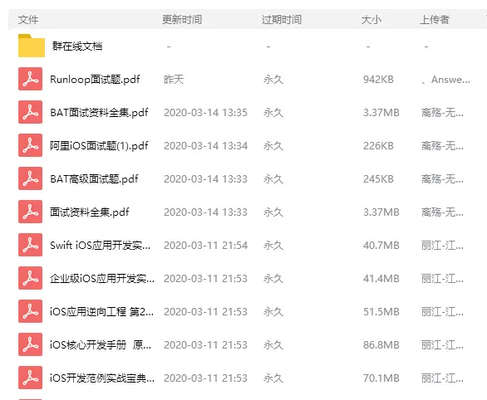487x400 pixels.
Task: Open the 群在线文档 folder name
Action: coord(77,46)
